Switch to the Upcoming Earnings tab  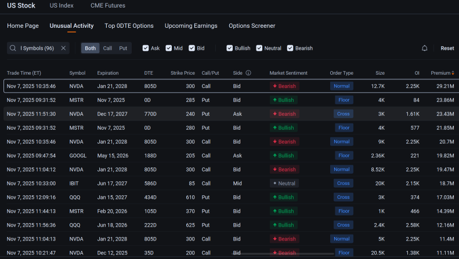191,26
